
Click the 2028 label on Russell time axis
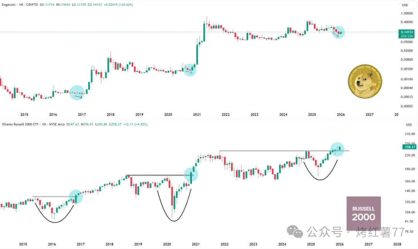(x=397, y=245)
